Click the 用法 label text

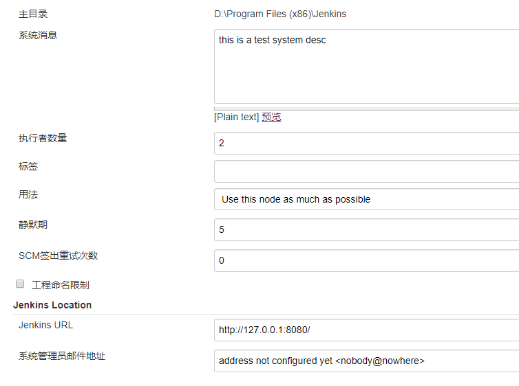[x=28, y=194]
